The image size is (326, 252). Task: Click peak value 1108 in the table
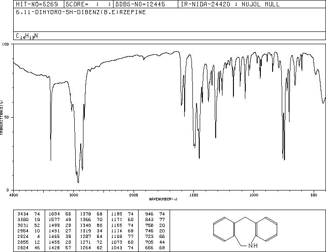point(117,237)
